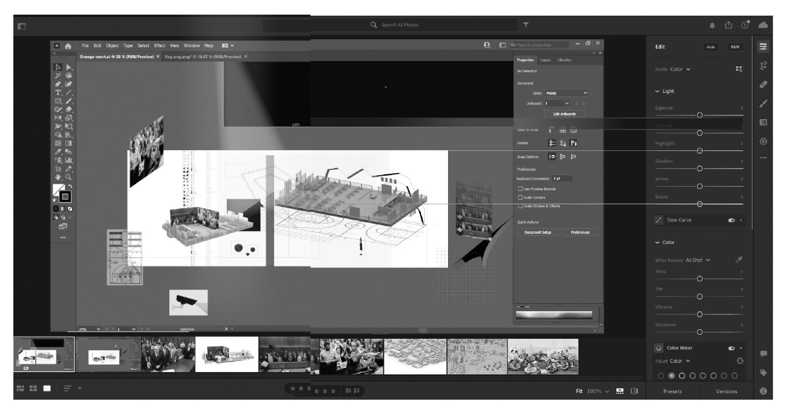Open the Presets panel button
The height and width of the screenshot is (413, 788).
click(673, 391)
